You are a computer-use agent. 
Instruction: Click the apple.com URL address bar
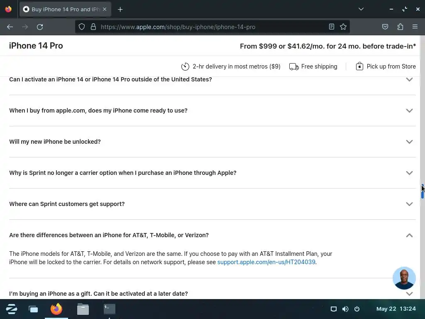click(212, 27)
